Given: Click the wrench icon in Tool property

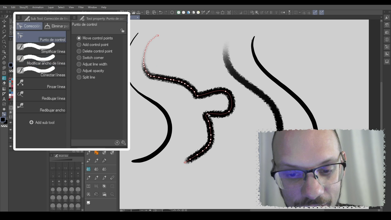Looking at the screenshot, I should pos(124,143).
